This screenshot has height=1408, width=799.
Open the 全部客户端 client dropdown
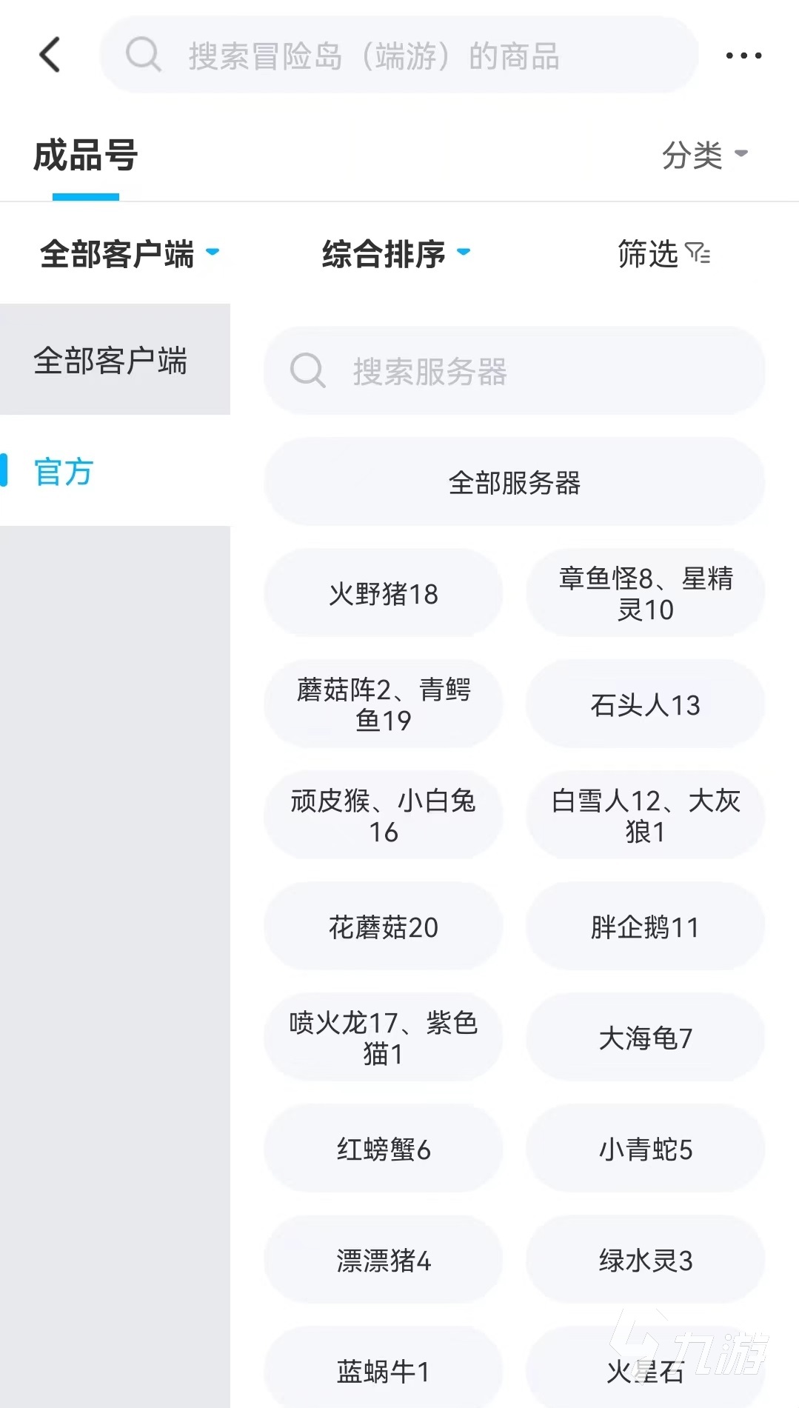click(x=129, y=254)
